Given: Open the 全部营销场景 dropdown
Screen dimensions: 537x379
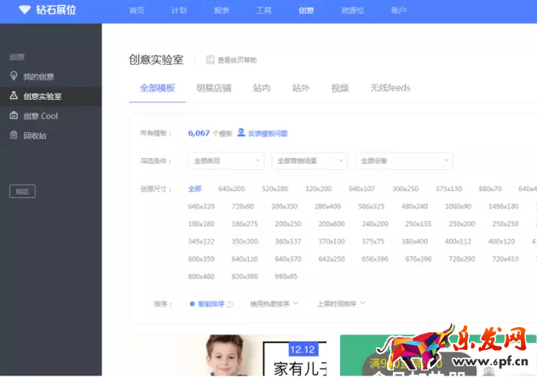Looking at the screenshot, I should pyautogui.click(x=309, y=160).
